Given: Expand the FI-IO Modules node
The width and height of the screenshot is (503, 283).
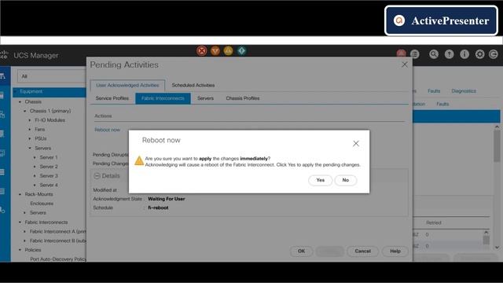Looking at the screenshot, I should point(30,120).
